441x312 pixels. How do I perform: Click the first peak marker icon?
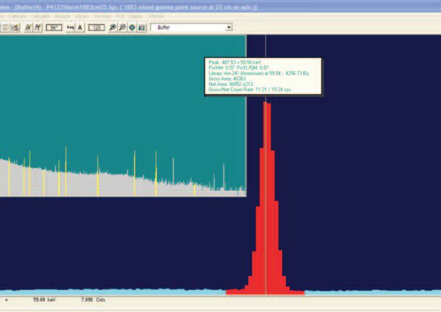pos(28,27)
